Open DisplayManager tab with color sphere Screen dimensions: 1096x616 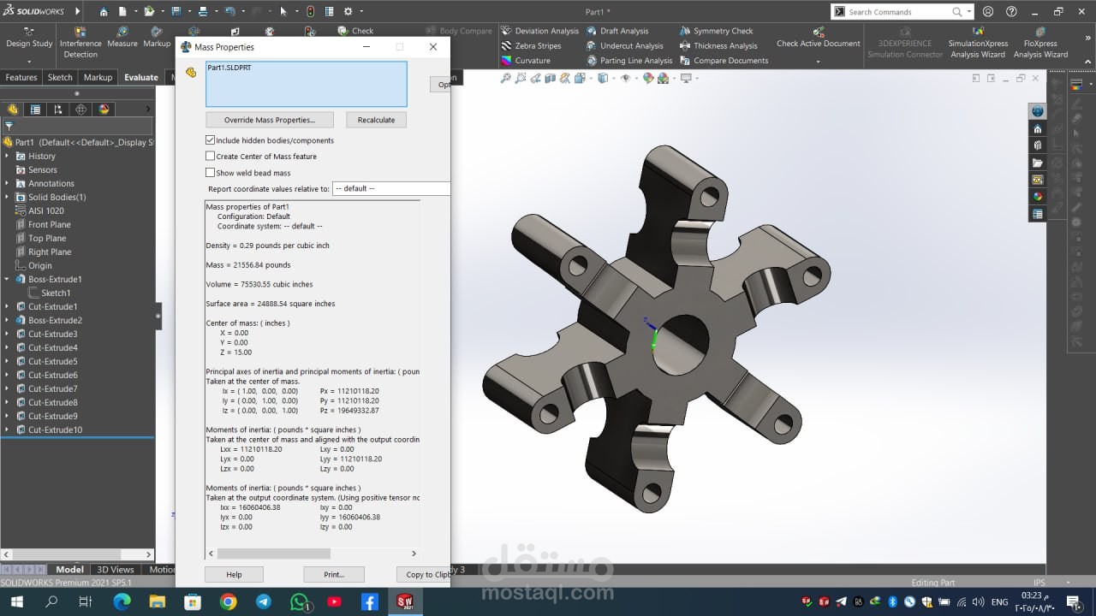(104, 110)
